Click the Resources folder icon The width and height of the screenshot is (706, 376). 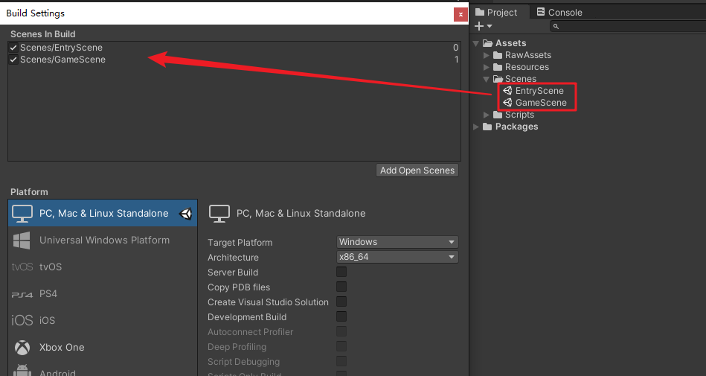point(498,67)
